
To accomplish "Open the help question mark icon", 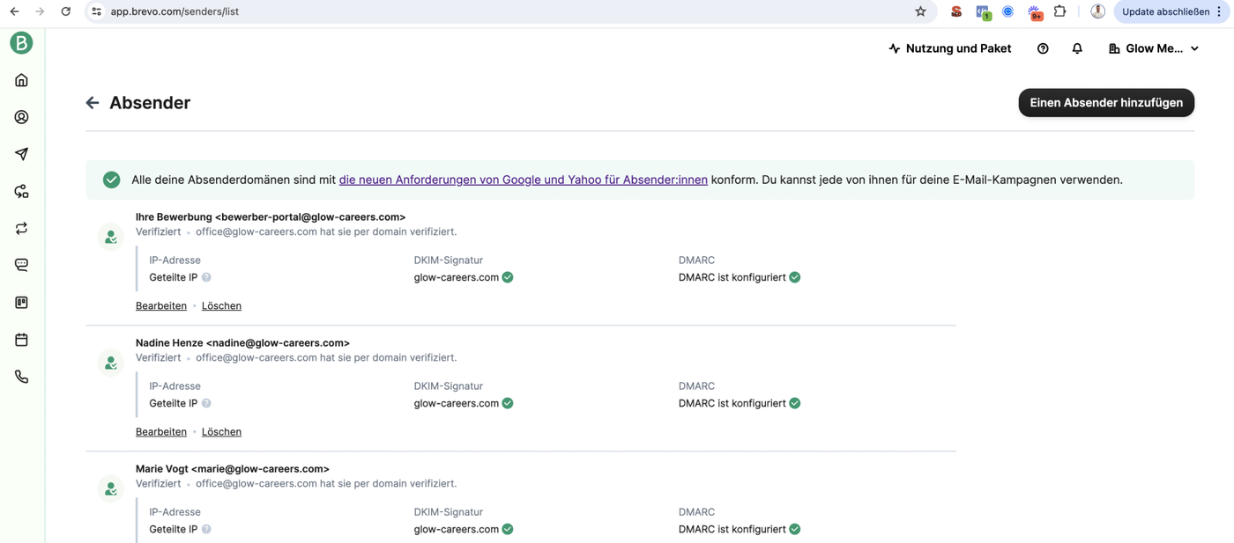I will tap(1043, 49).
